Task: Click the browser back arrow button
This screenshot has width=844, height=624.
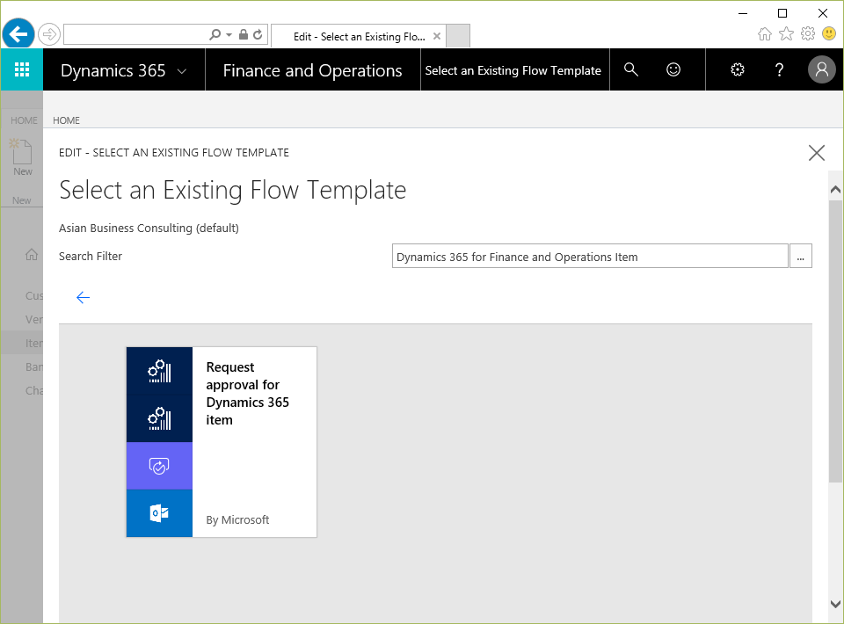Action: coord(18,34)
